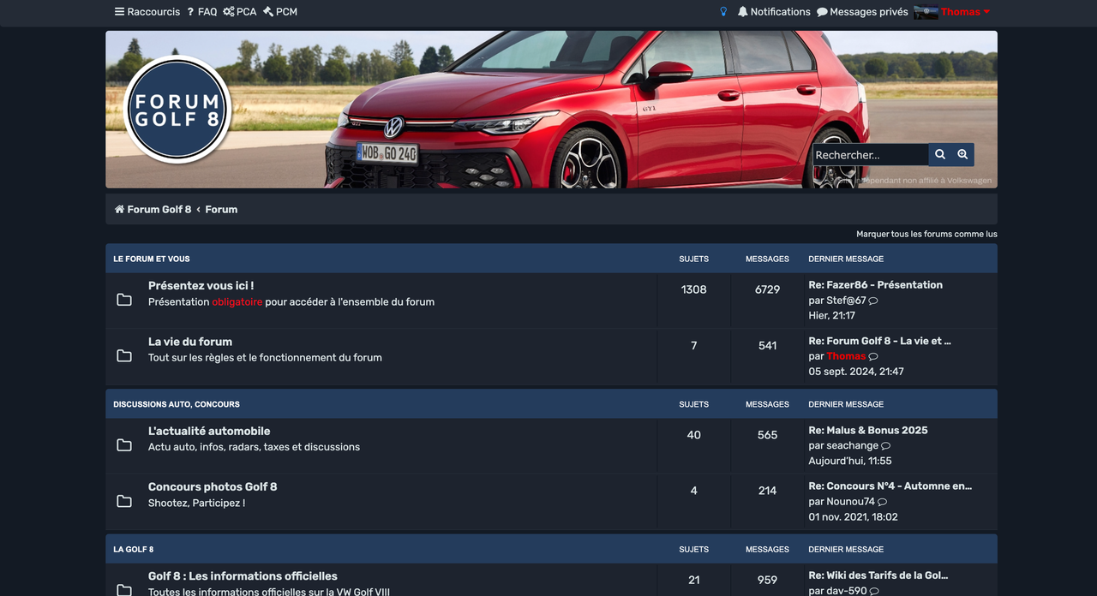
Task: Open the Raccourcis hamburger menu
Action: click(x=147, y=12)
